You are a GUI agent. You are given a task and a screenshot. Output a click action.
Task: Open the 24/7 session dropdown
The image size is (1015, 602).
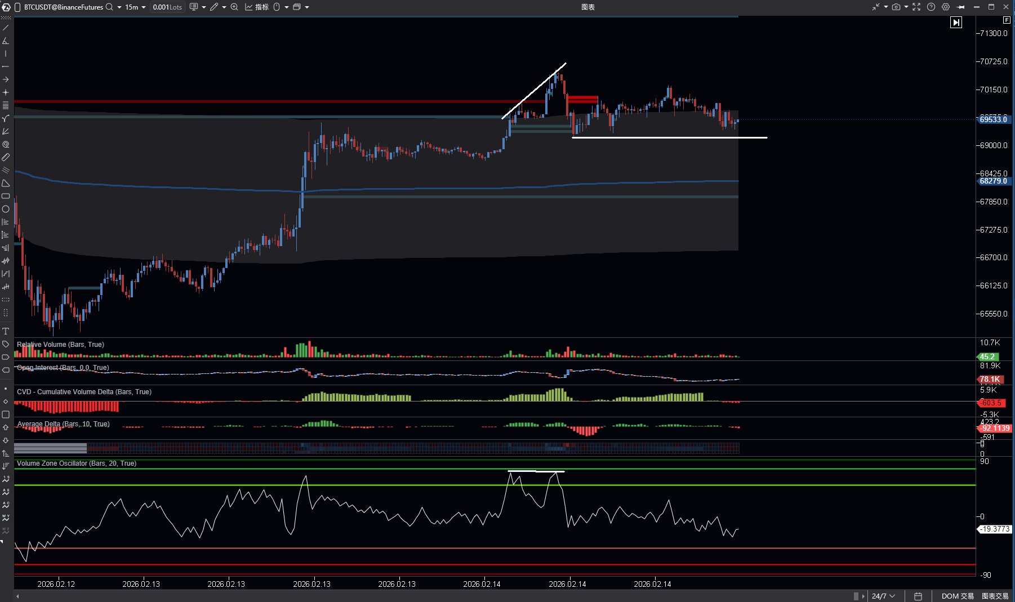(x=883, y=596)
